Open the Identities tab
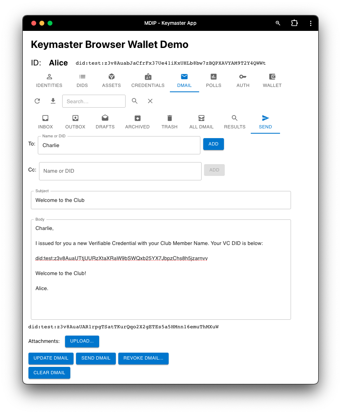This screenshot has height=414, width=341. (49, 80)
